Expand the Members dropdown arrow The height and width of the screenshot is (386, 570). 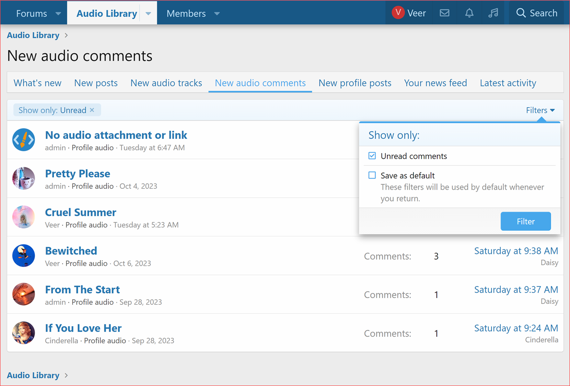coord(217,13)
